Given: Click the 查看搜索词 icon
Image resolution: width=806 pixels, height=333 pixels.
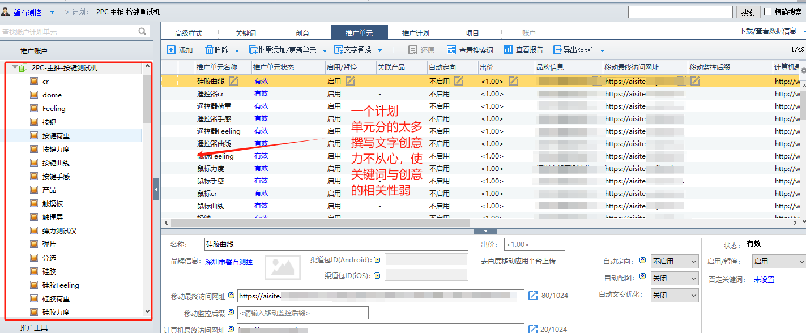Looking at the screenshot, I should [x=451, y=50].
